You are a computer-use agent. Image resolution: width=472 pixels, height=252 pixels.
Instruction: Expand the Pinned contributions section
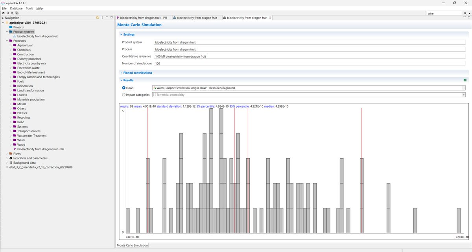(x=121, y=73)
